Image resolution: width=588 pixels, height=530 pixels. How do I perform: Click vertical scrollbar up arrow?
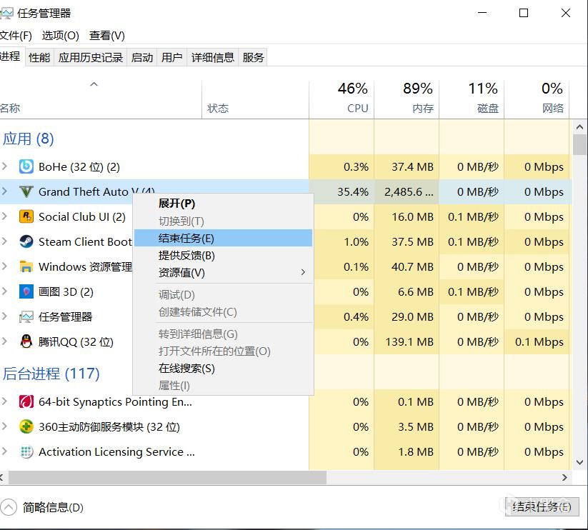pos(579,127)
